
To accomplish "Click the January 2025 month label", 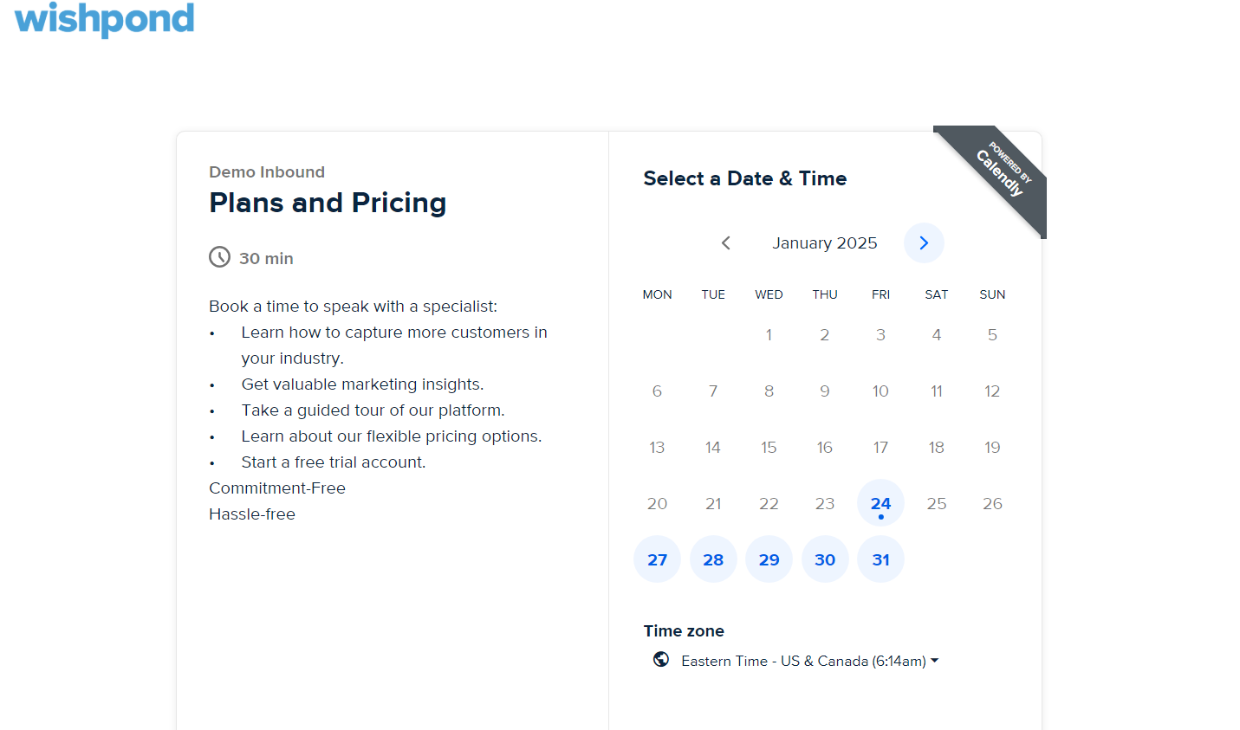I will [x=824, y=242].
